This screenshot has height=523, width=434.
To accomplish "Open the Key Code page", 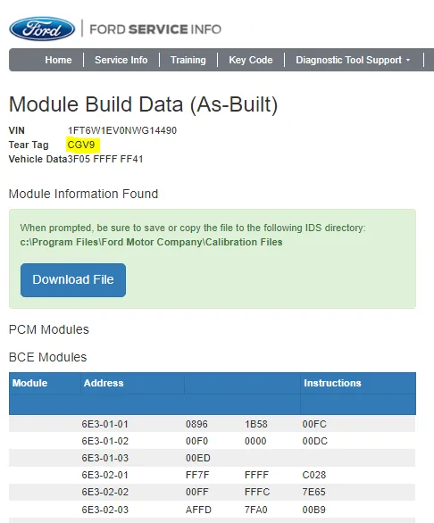I will click(x=251, y=60).
